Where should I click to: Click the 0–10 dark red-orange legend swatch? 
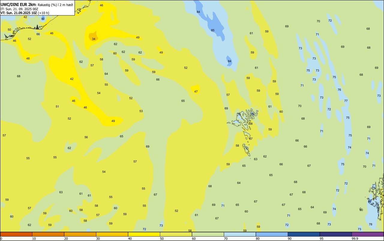(16, 234)
